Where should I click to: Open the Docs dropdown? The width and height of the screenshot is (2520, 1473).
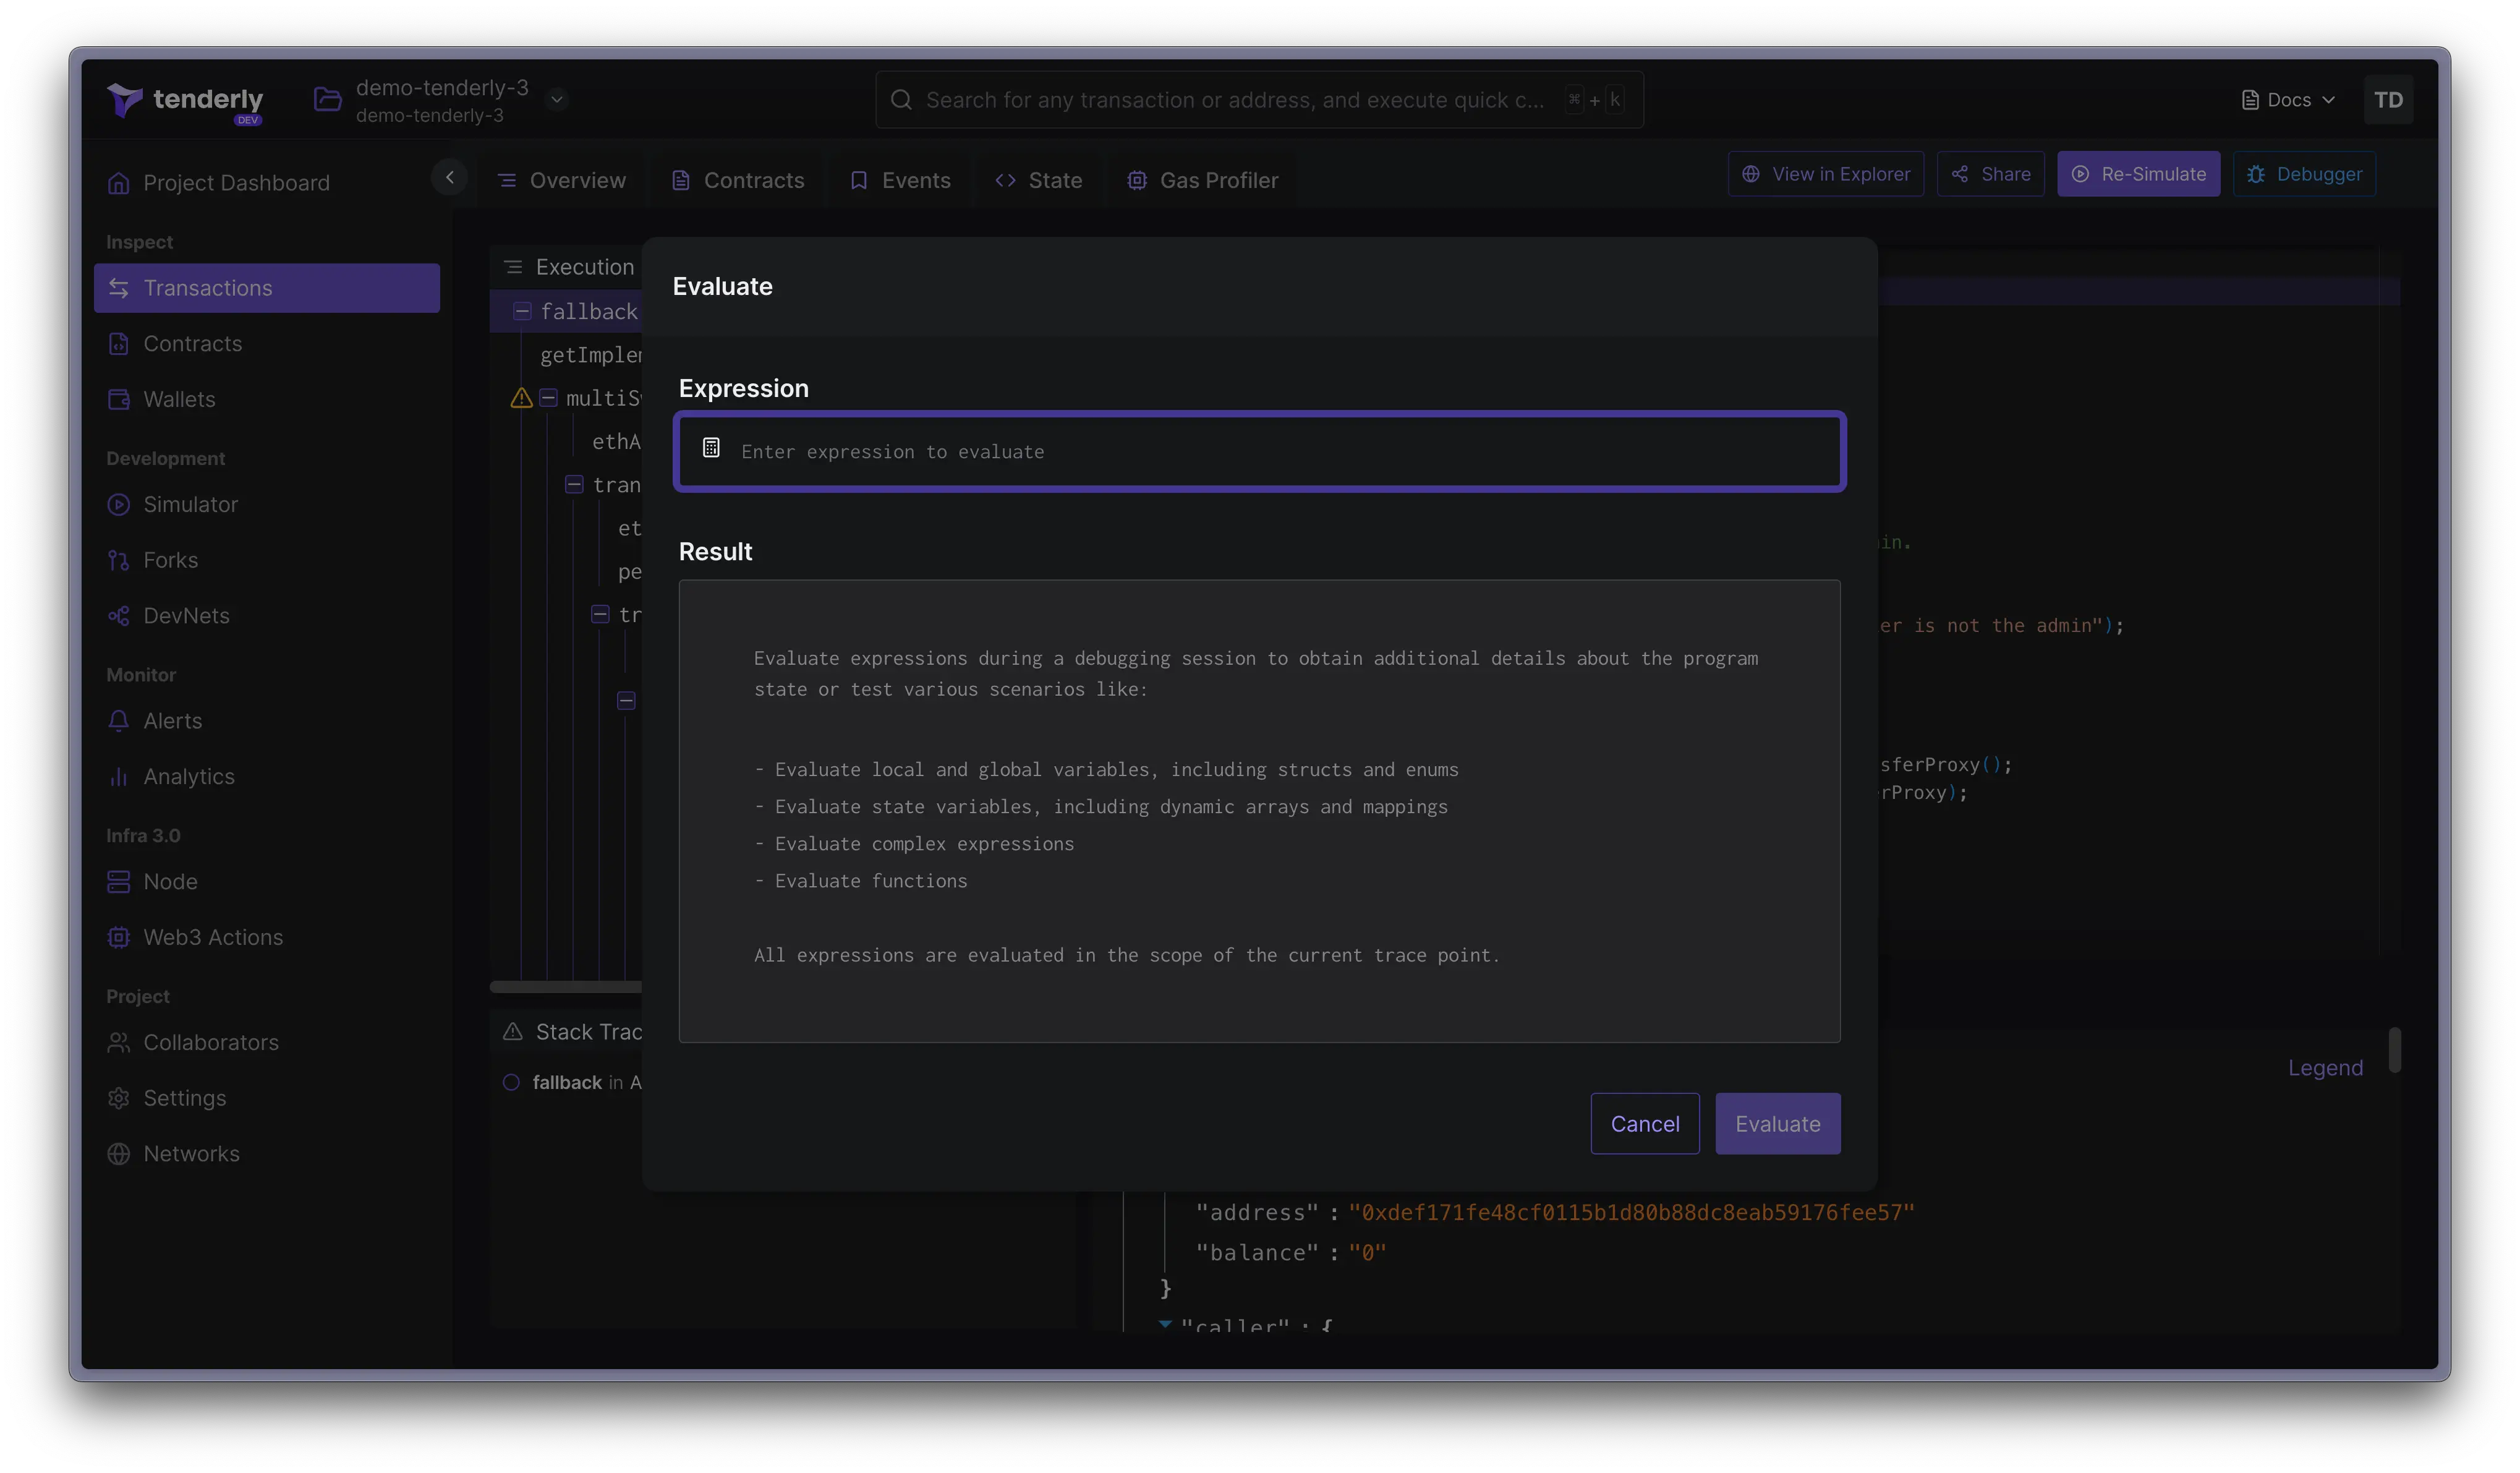(2288, 100)
